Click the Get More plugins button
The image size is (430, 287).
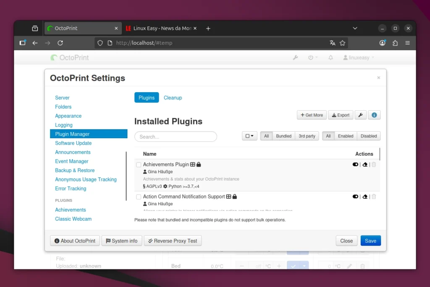312,115
